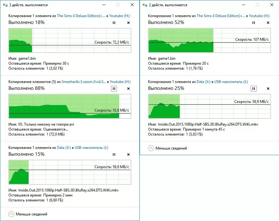Cancel the 18% game1.bin copy operation
279x221 pixels.
(x=128, y=23)
